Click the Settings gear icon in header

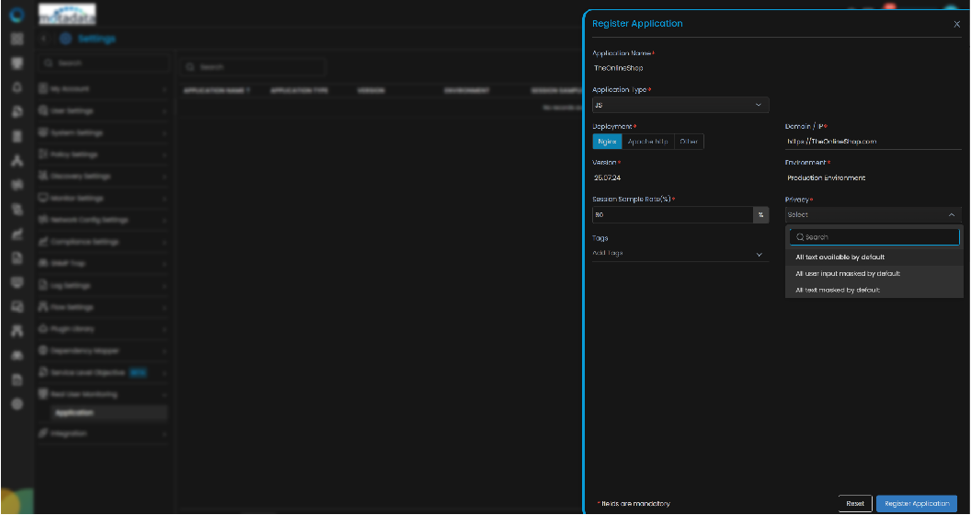[65, 39]
